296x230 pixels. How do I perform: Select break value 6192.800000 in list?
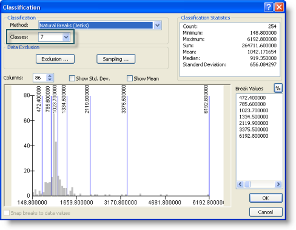pos(254,136)
